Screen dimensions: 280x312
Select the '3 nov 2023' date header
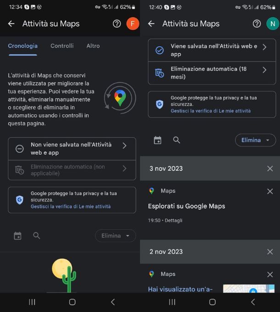click(166, 168)
